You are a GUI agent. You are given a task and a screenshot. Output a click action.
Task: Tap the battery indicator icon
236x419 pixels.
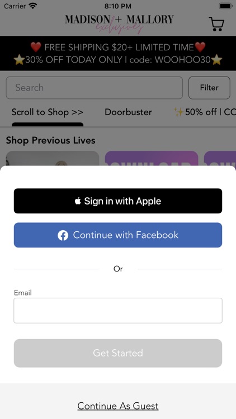[x=225, y=6]
